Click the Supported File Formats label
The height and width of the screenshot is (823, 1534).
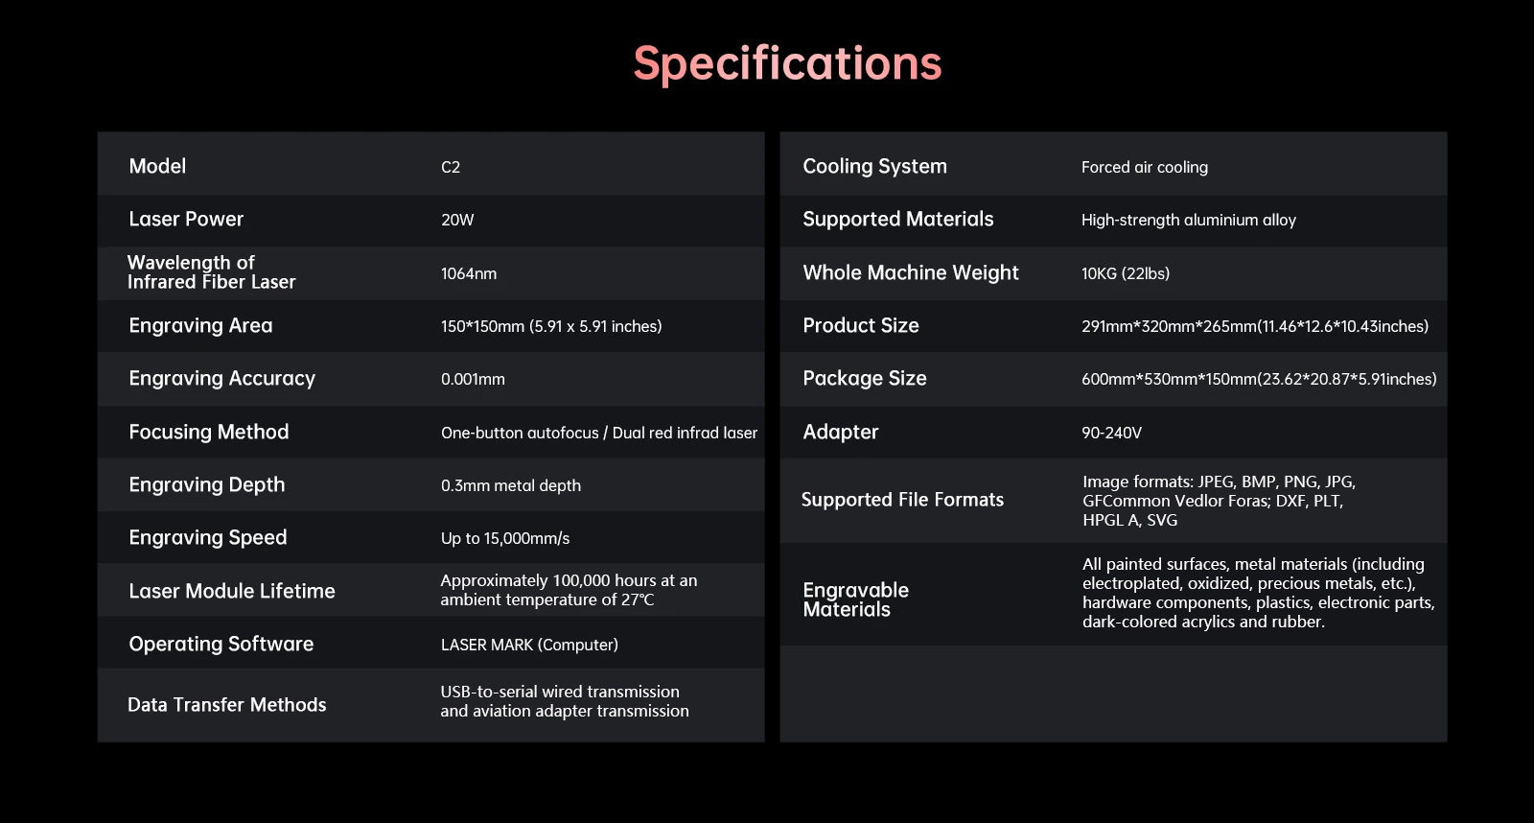902,500
